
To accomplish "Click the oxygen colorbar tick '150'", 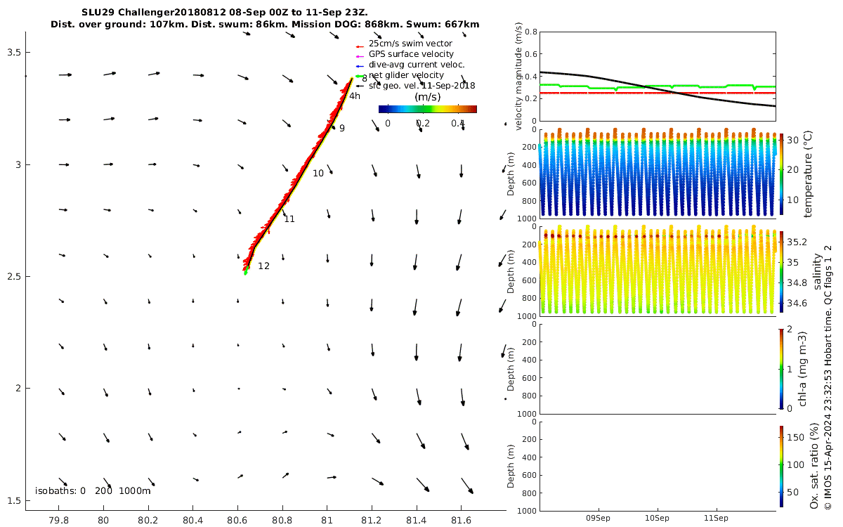I will 795,437.
